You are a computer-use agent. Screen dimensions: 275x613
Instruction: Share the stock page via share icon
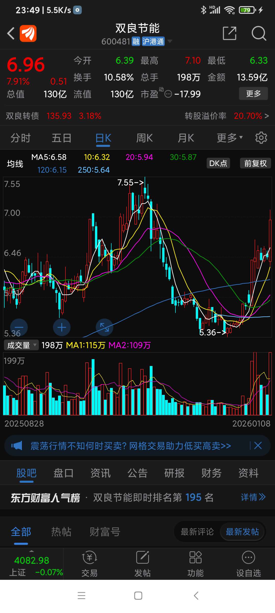click(230, 33)
